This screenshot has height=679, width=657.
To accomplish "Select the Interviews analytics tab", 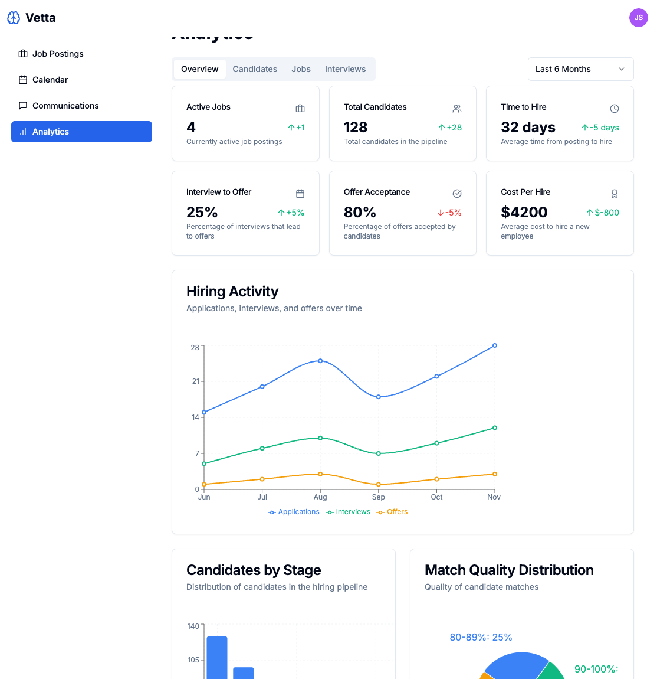I will coord(345,69).
